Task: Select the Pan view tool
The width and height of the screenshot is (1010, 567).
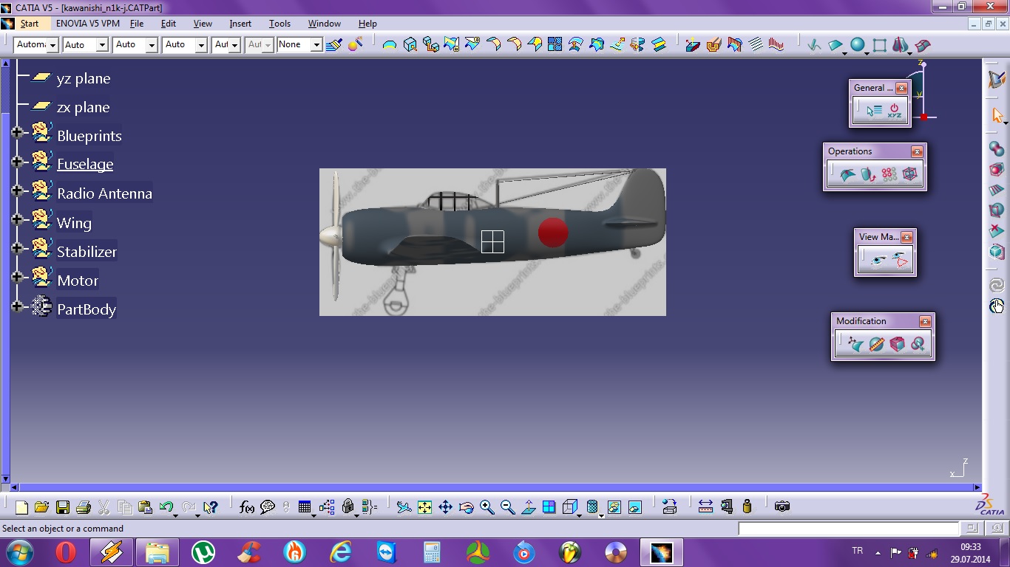Action: (x=445, y=507)
